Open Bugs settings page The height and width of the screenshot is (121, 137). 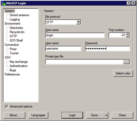13,70
